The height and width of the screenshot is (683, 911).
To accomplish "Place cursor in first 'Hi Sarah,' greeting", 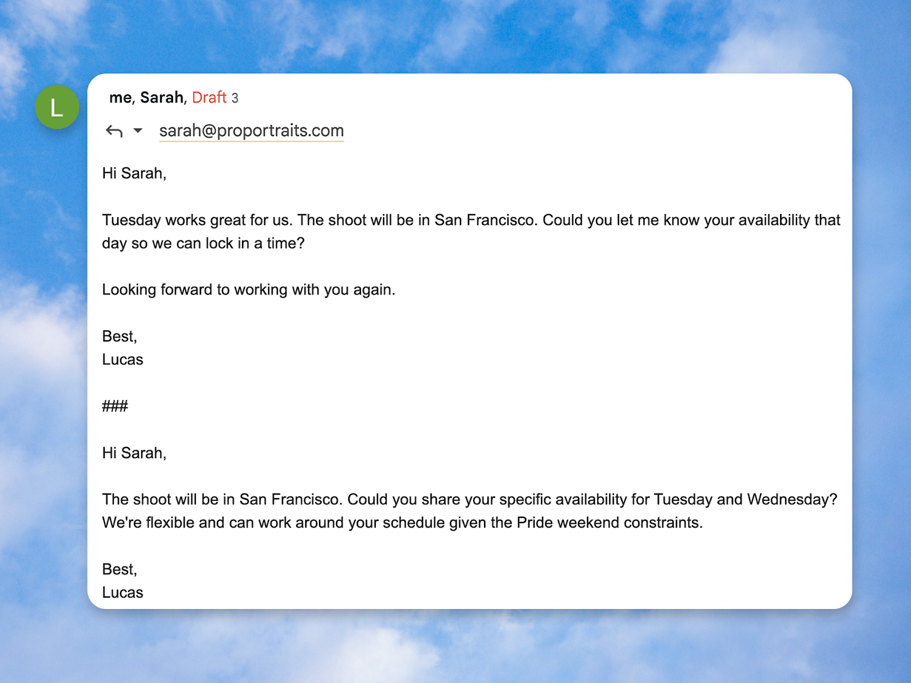I will [134, 174].
